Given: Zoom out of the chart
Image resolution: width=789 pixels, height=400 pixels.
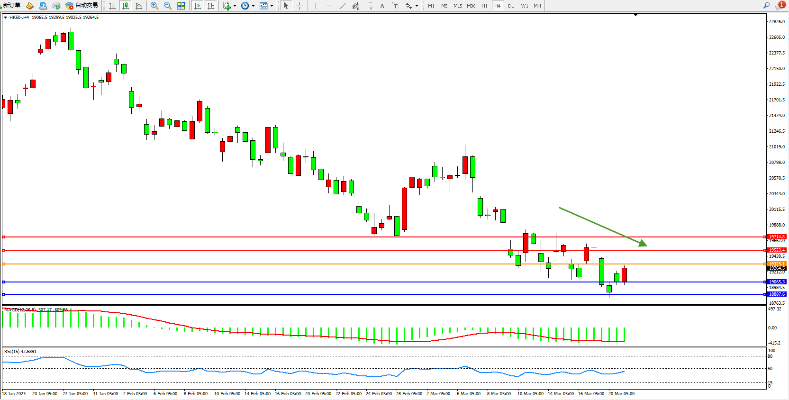Looking at the screenshot, I should pos(168,6).
